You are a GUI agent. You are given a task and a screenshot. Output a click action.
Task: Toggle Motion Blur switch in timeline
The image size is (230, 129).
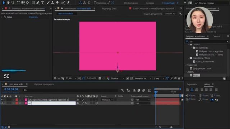pos(144,91)
